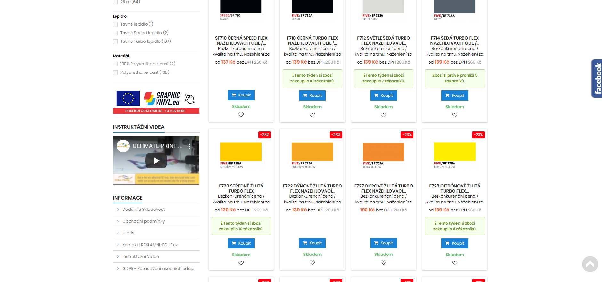602x282 pixels.
Task: Open the Facebook side tab
Action: click(x=597, y=79)
